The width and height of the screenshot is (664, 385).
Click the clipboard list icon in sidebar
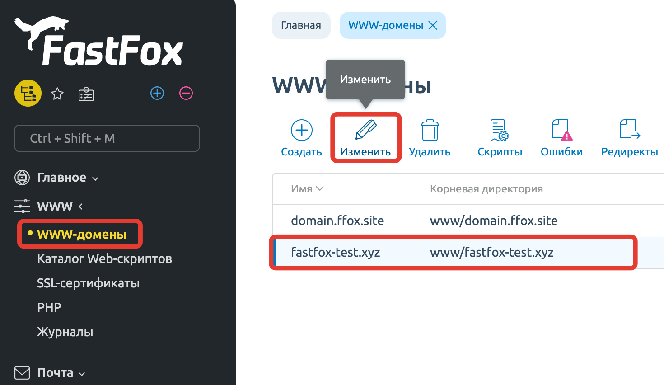coord(86,94)
